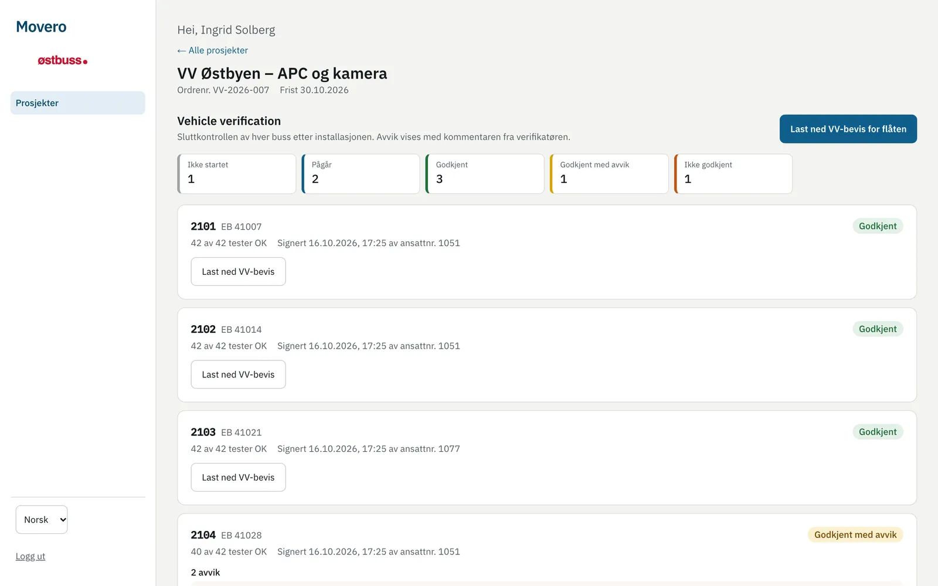Go back via Alle prosjekter link
This screenshot has height=586, width=938.
(212, 50)
